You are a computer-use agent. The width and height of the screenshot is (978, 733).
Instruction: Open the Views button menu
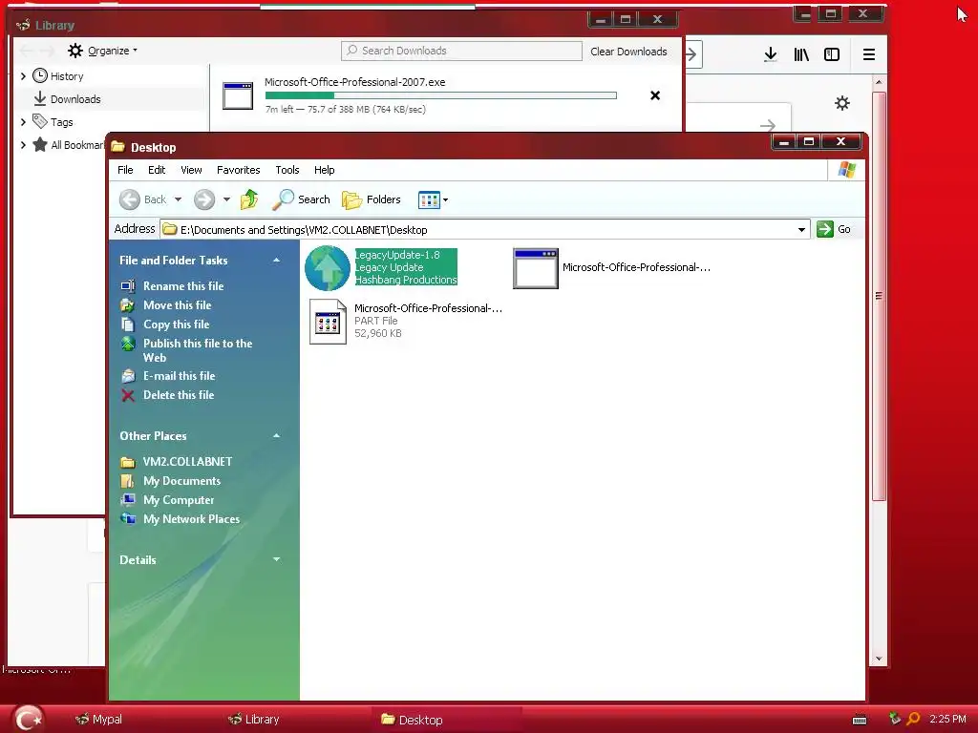pos(434,200)
